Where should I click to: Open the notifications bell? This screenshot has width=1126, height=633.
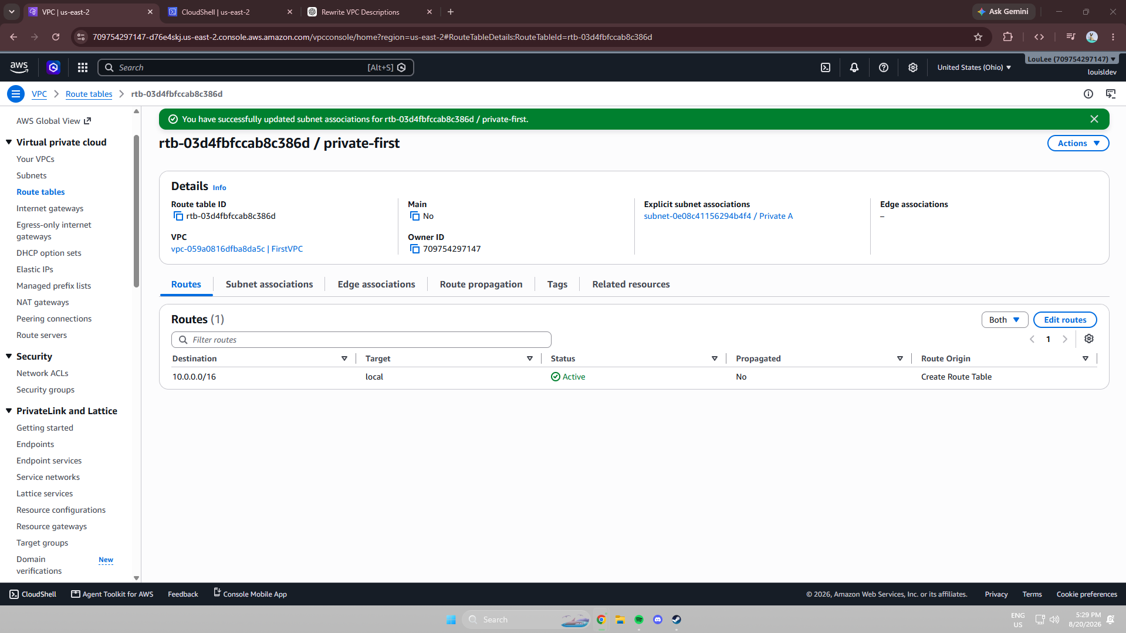click(x=854, y=67)
